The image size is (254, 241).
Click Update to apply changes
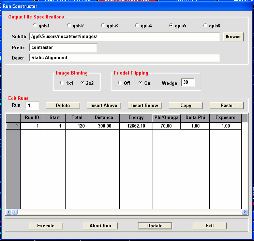(155, 226)
